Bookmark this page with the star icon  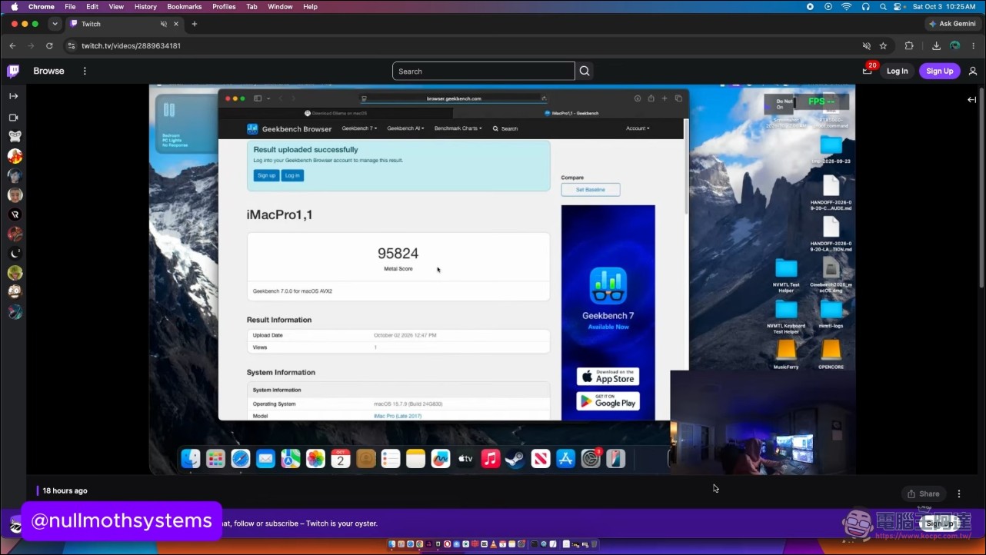click(884, 46)
